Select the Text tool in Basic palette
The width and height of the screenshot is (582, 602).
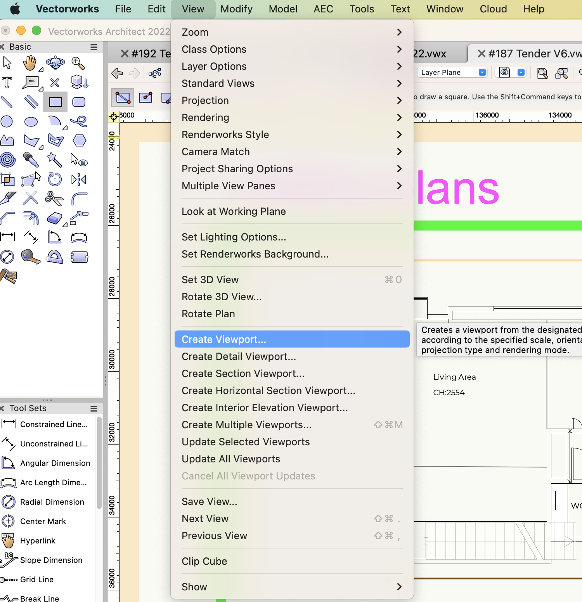tap(7, 83)
